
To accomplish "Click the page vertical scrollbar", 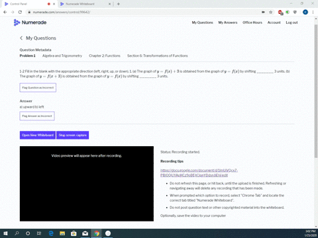I will [316, 91].
